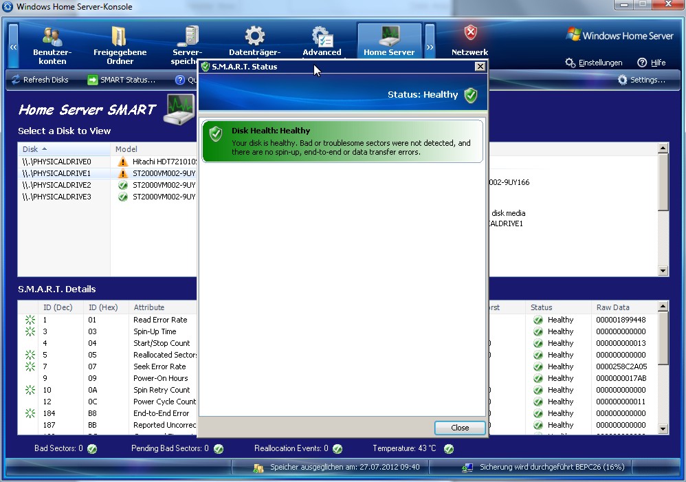Click the question mark help icon in toolbar
This screenshot has height=482, width=686.
180,80
